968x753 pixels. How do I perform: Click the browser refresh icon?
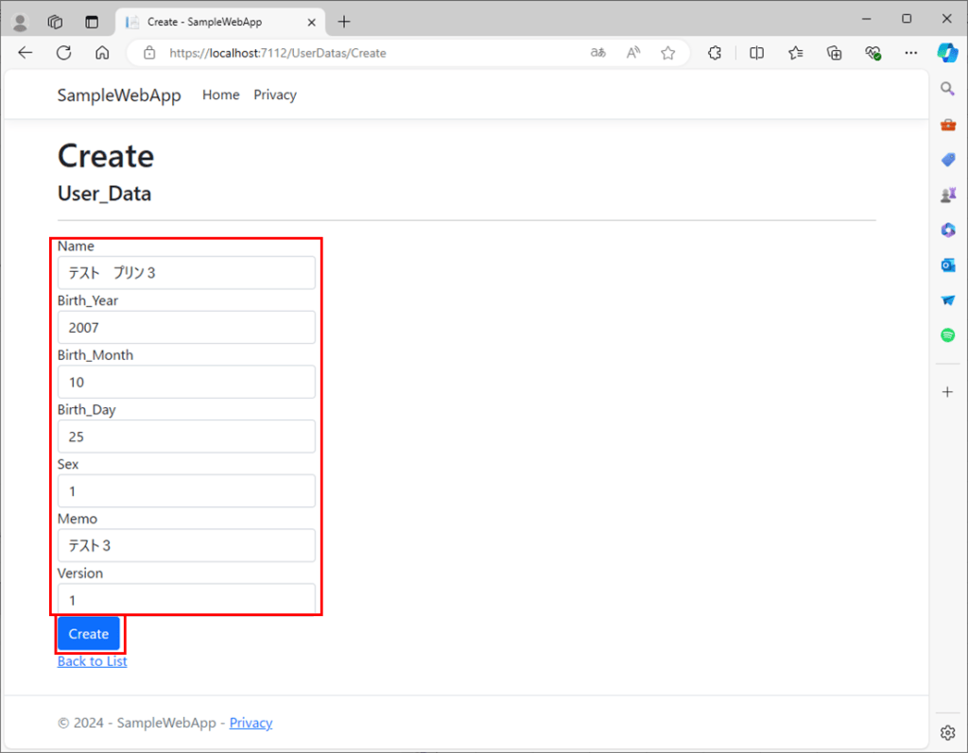[63, 53]
